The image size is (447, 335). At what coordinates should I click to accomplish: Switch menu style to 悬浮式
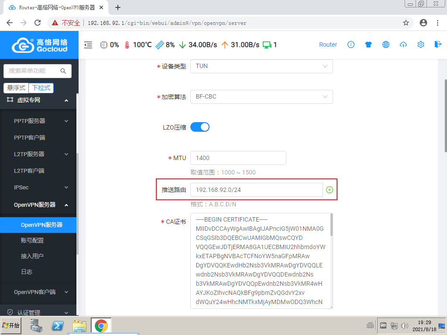coord(16,88)
